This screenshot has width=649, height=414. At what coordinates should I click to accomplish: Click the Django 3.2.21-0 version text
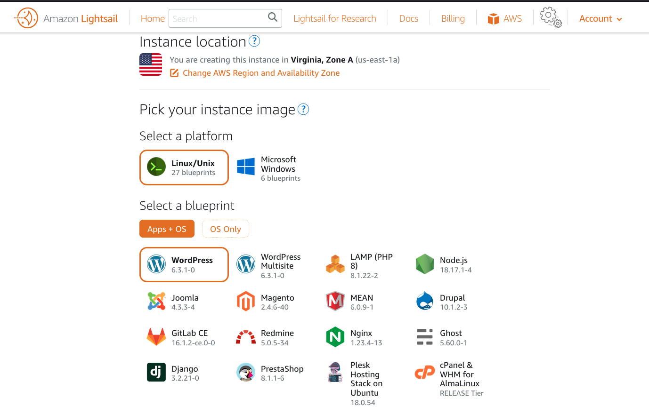185,378
